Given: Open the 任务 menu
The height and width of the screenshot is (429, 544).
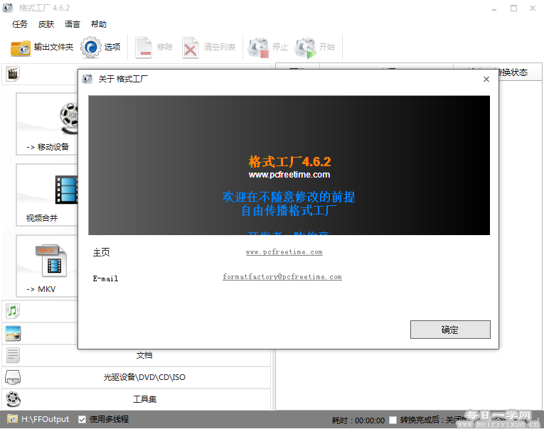Looking at the screenshot, I should [x=19, y=24].
